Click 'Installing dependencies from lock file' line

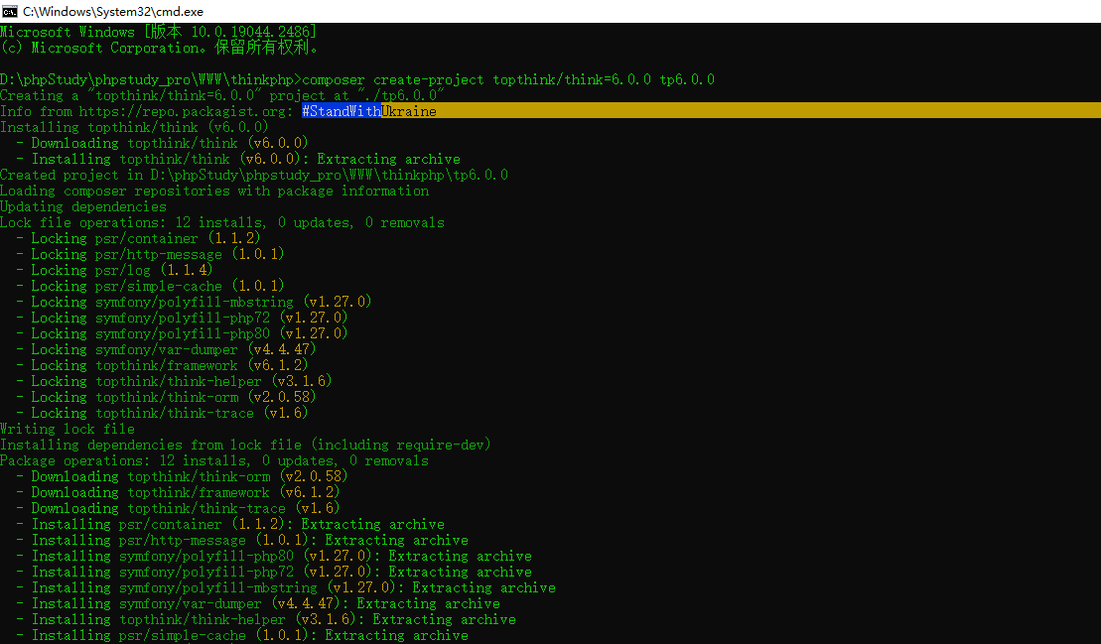[x=246, y=445]
